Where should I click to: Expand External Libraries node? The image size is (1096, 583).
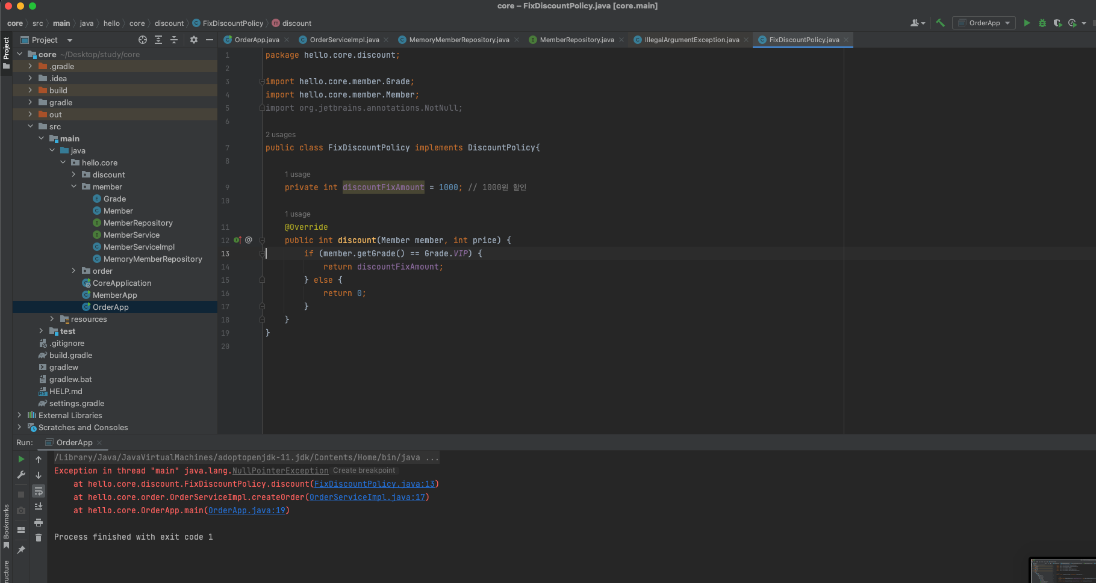(19, 415)
